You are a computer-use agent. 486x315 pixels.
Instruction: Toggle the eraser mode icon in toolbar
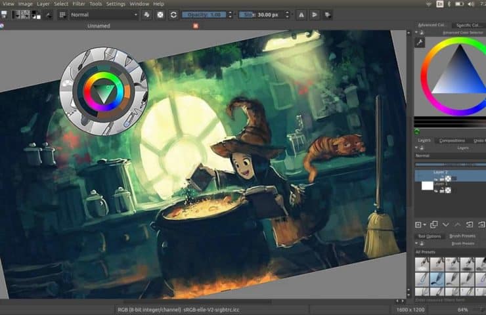coord(145,14)
